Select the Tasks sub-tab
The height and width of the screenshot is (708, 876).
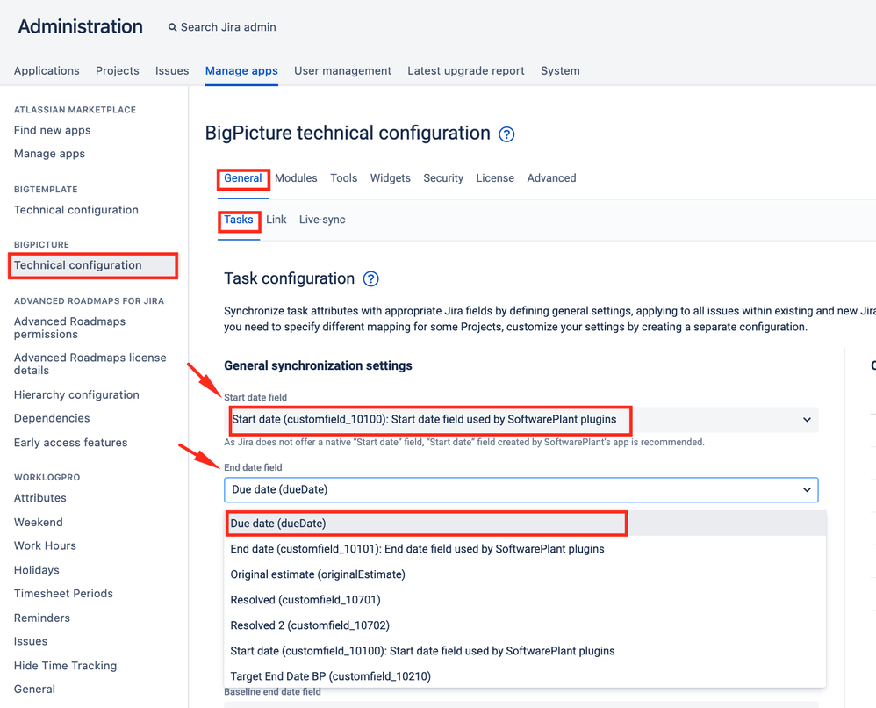239,220
